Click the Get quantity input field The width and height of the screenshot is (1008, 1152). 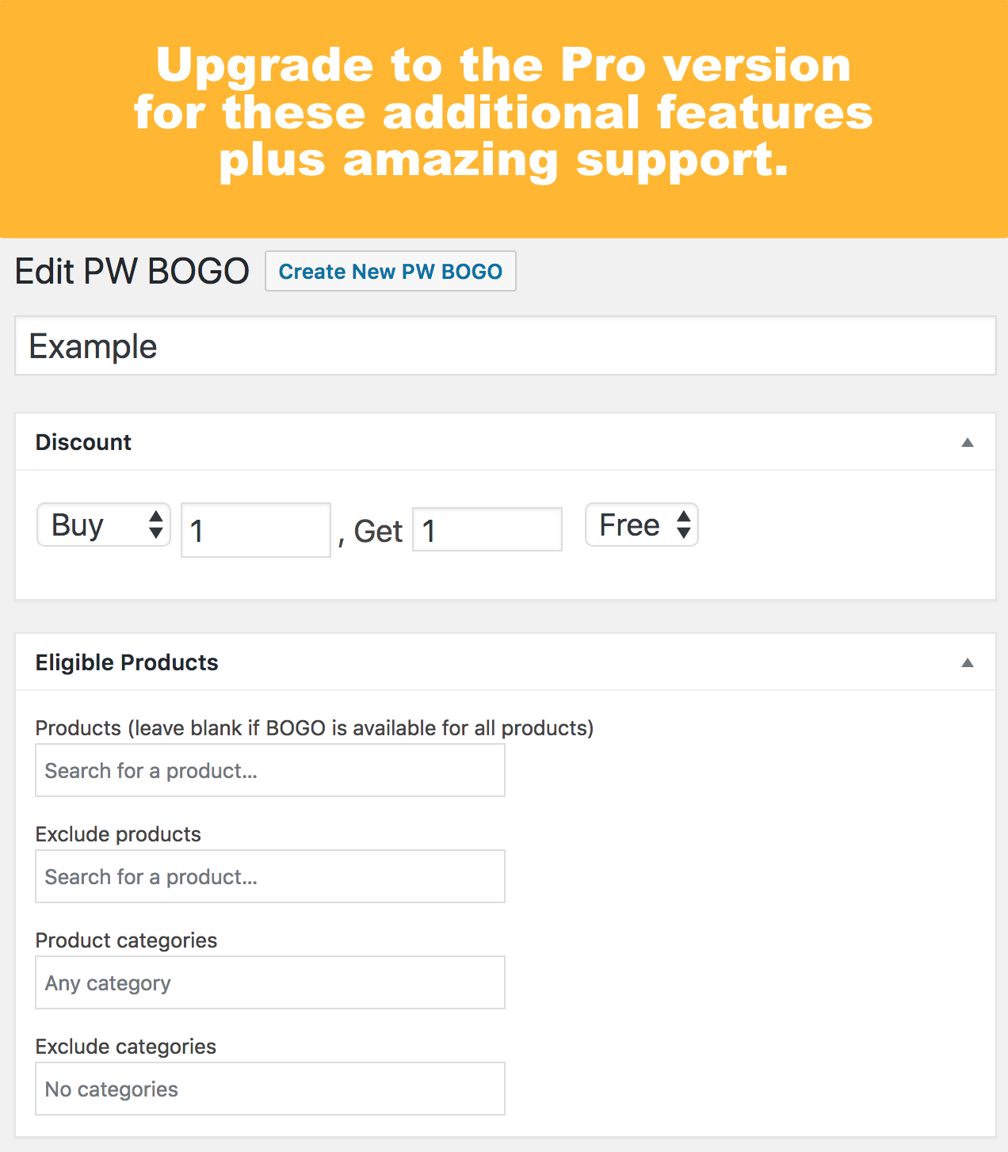coord(487,530)
